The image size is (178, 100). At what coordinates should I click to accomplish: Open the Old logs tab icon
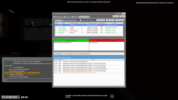[73, 17]
